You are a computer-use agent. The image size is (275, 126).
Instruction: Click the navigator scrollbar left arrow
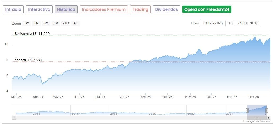pyautogui.click(x=14, y=118)
